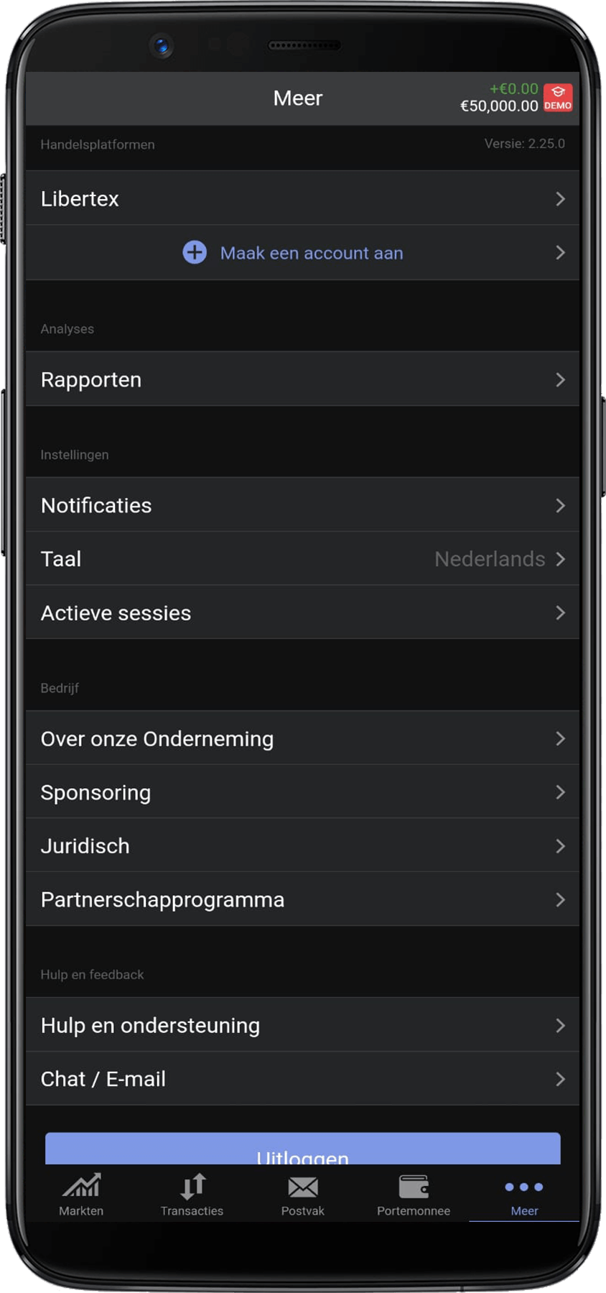Expand the Libertex platform chevron
Viewport: 606px width, 1293px height.
pos(560,199)
